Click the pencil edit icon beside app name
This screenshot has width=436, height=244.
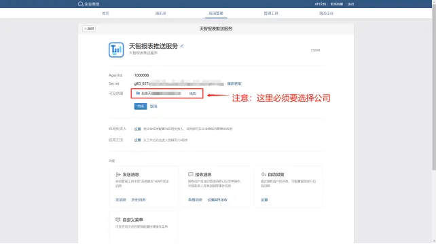click(182, 46)
